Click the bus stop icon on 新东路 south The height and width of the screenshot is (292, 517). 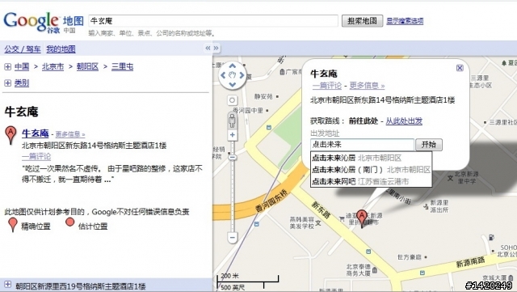[368, 252]
